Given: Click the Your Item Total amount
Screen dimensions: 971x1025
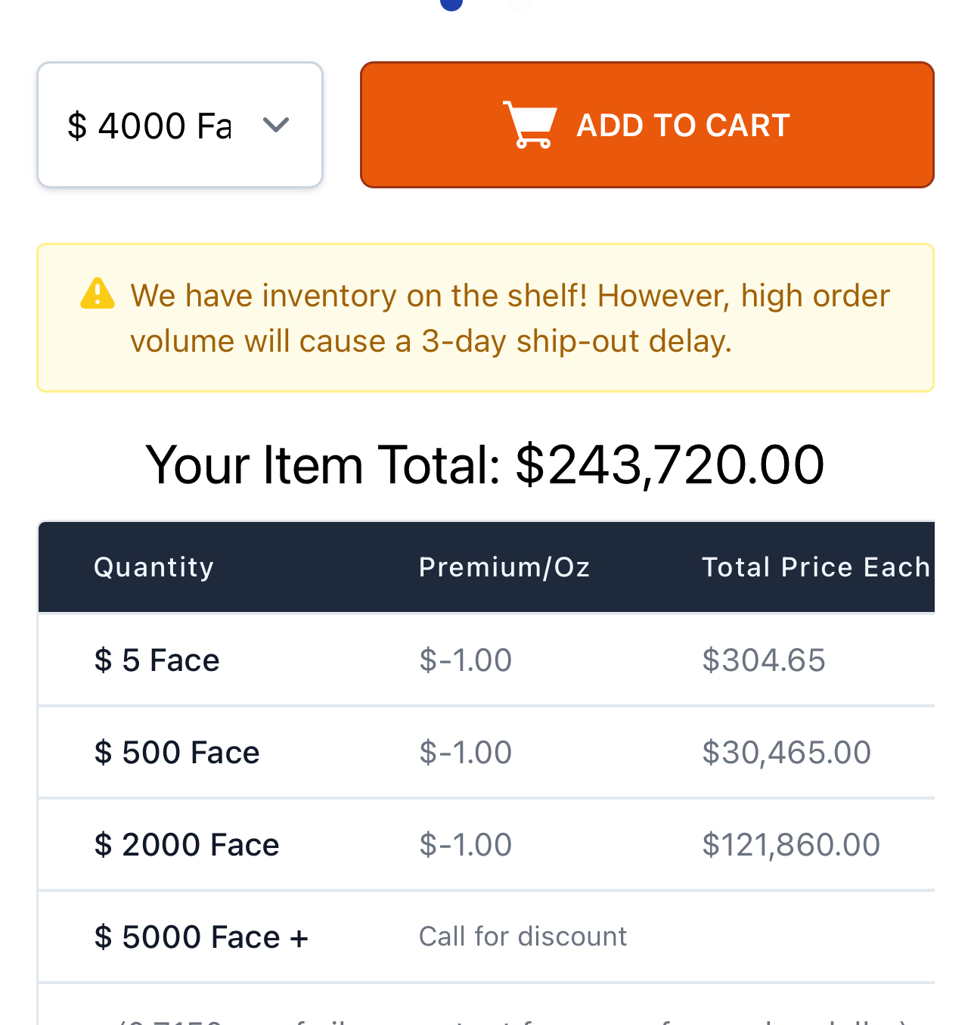Looking at the screenshot, I should 669,464.
